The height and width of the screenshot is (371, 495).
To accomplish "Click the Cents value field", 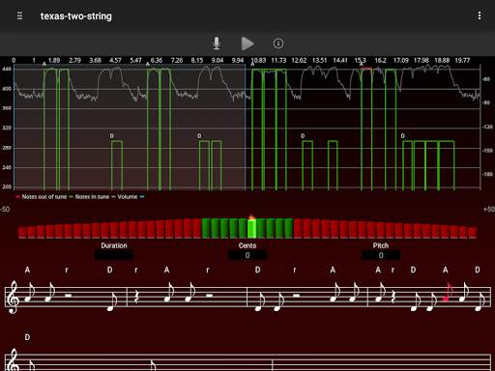I will pos(247,255).
